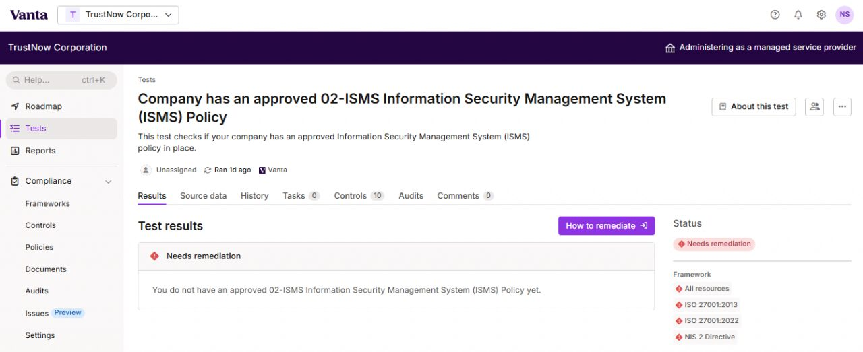Click the Reports icon in sidebar
Image resolution: width=863 pixels, height=352 pixels.
[15, 151]
